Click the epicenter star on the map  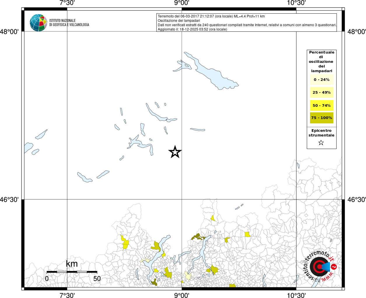pos(175,152)
